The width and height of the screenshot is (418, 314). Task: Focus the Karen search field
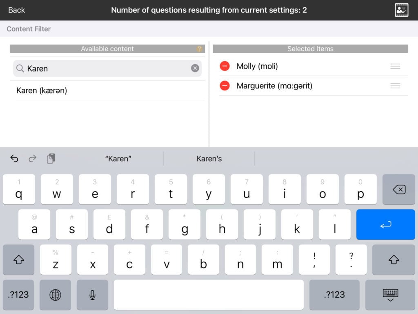pyautogui.click(x=107, y=68)
